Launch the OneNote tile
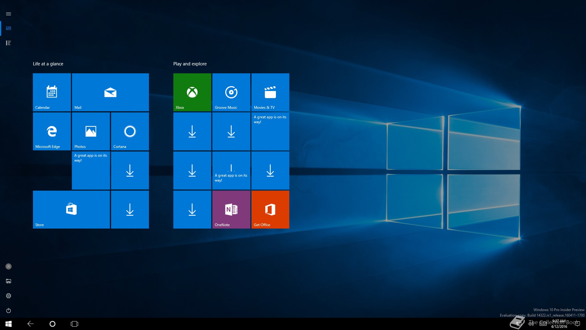The height and width of the screenshot is (330, 586). [x=231, y=210]
